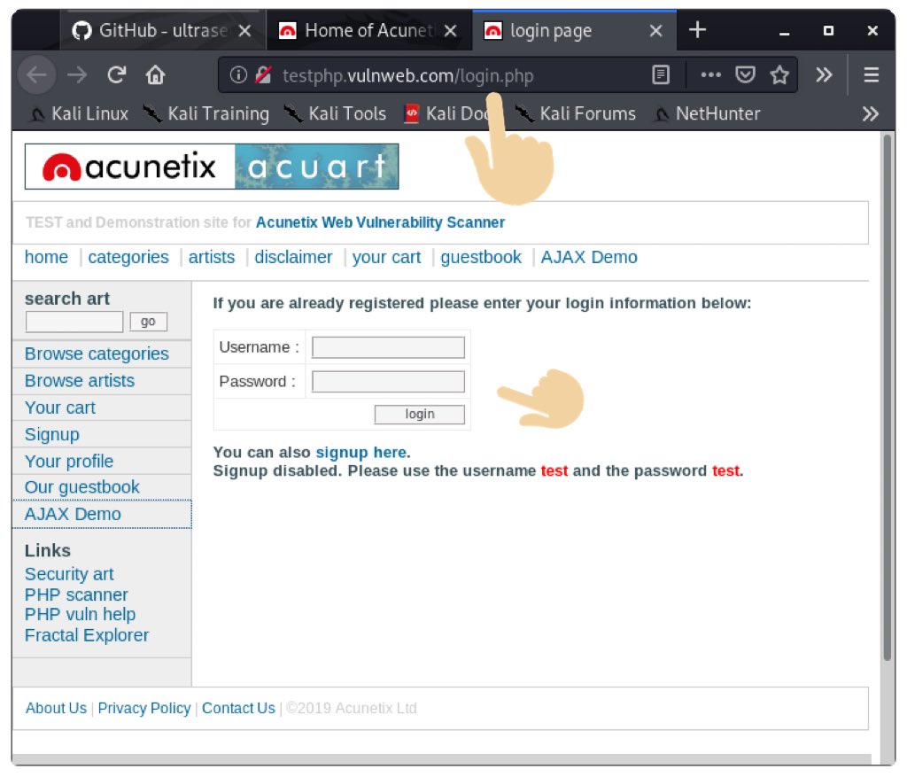Click the Username input field
The height and width of the screenshot is (777, 907).
388,347
